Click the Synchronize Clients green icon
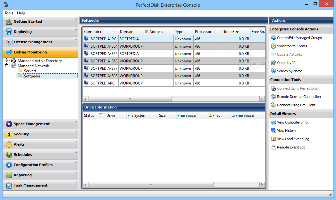This screenshot has height=200, width=336. click(x=273, y=46)
